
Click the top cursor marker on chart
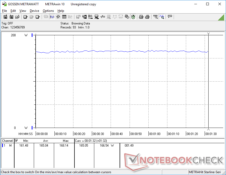tap(208, 34)
